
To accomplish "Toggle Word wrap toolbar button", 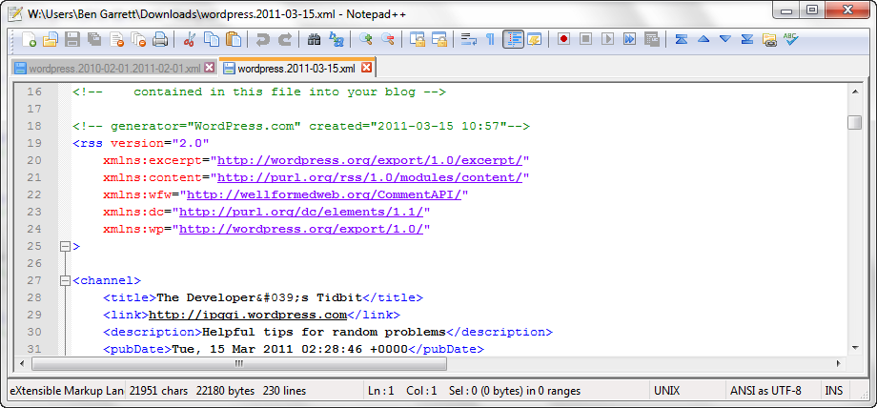I will pyautogui.click(x=468, y=39).
